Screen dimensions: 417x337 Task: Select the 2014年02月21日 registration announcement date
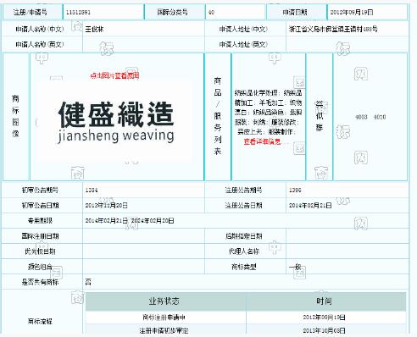coord(310,206)
